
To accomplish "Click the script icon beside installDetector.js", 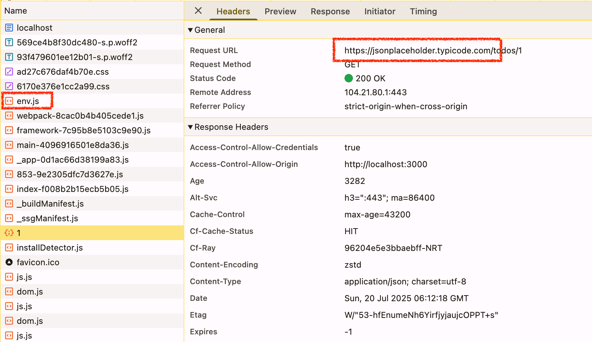I will (x=9, y=248).
